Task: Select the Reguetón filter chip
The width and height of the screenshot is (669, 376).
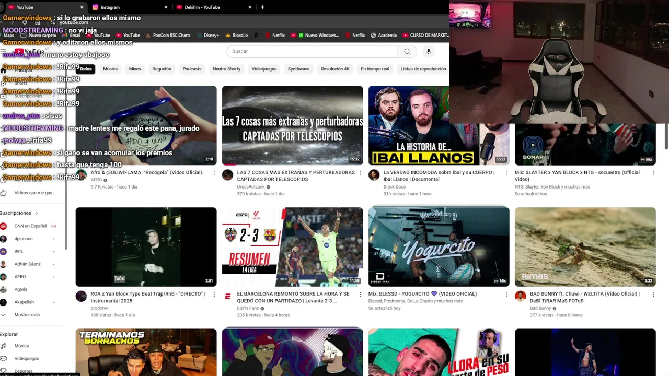Action: [162, 69]
